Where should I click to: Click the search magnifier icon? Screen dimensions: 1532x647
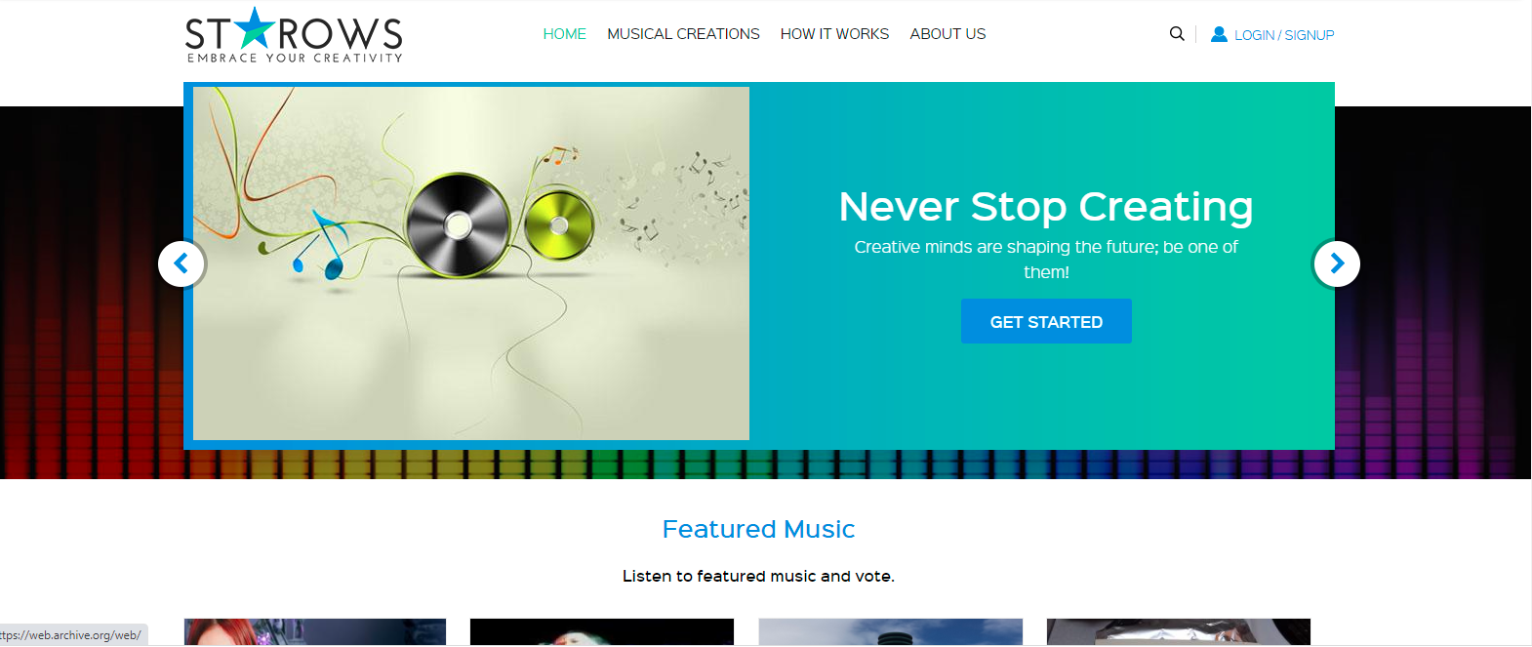pyautogui.click(x=1177, y=33)
